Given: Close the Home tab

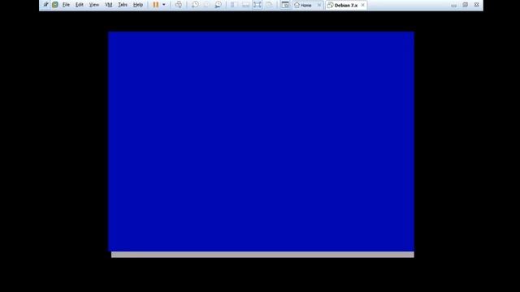Looking at the screenshot, I should [x=319, y=5].
